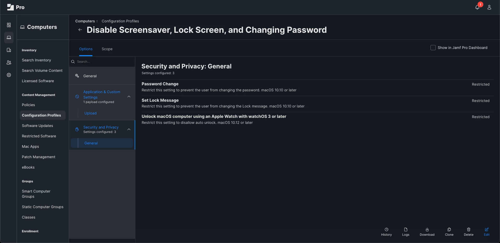Viewport: 500px width, 243px height.
Task: Select the Devices icon in left rail
Action: pyautogui.click(x=9, y=50)
